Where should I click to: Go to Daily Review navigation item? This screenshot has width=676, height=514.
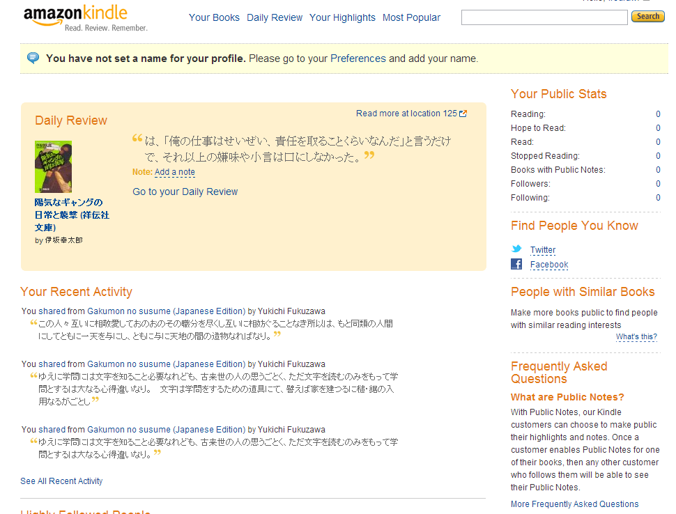coord(275,17)
